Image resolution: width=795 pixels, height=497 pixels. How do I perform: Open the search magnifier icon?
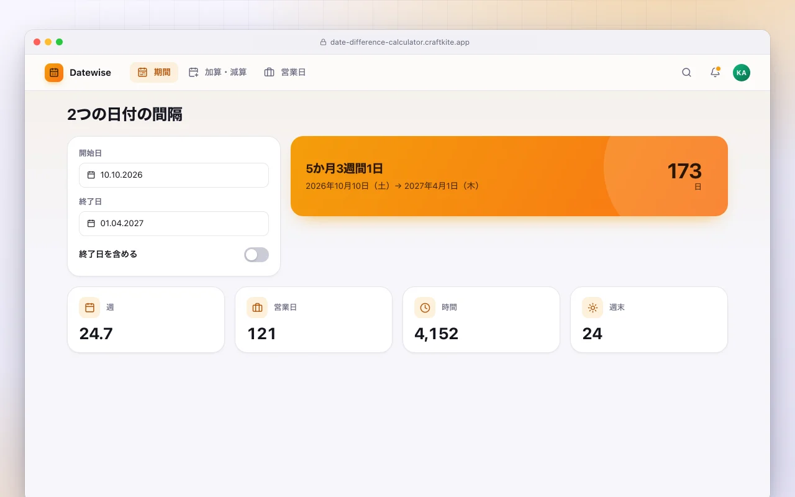coord(686,73)
